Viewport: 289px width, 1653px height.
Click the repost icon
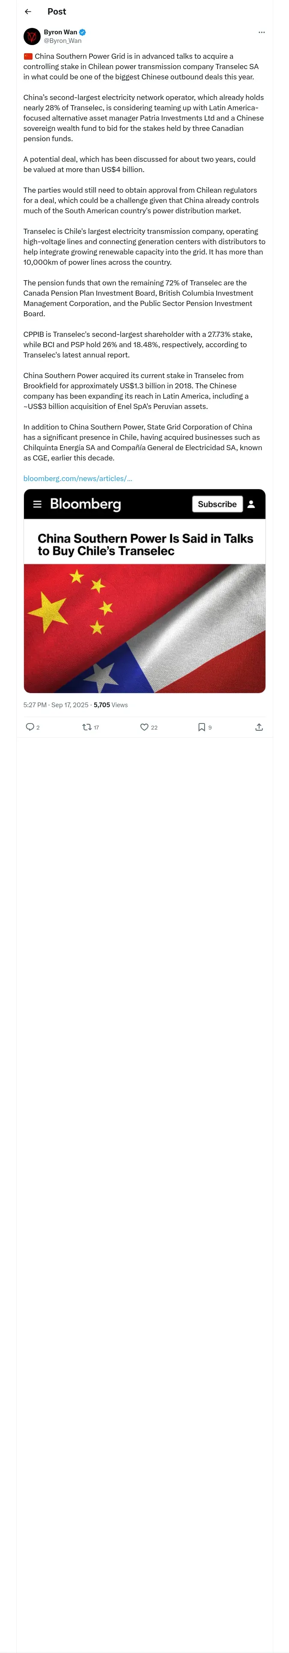click(86, 727)
